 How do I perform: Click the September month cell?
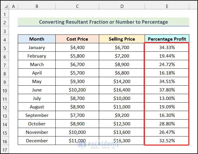click(37, 115)
